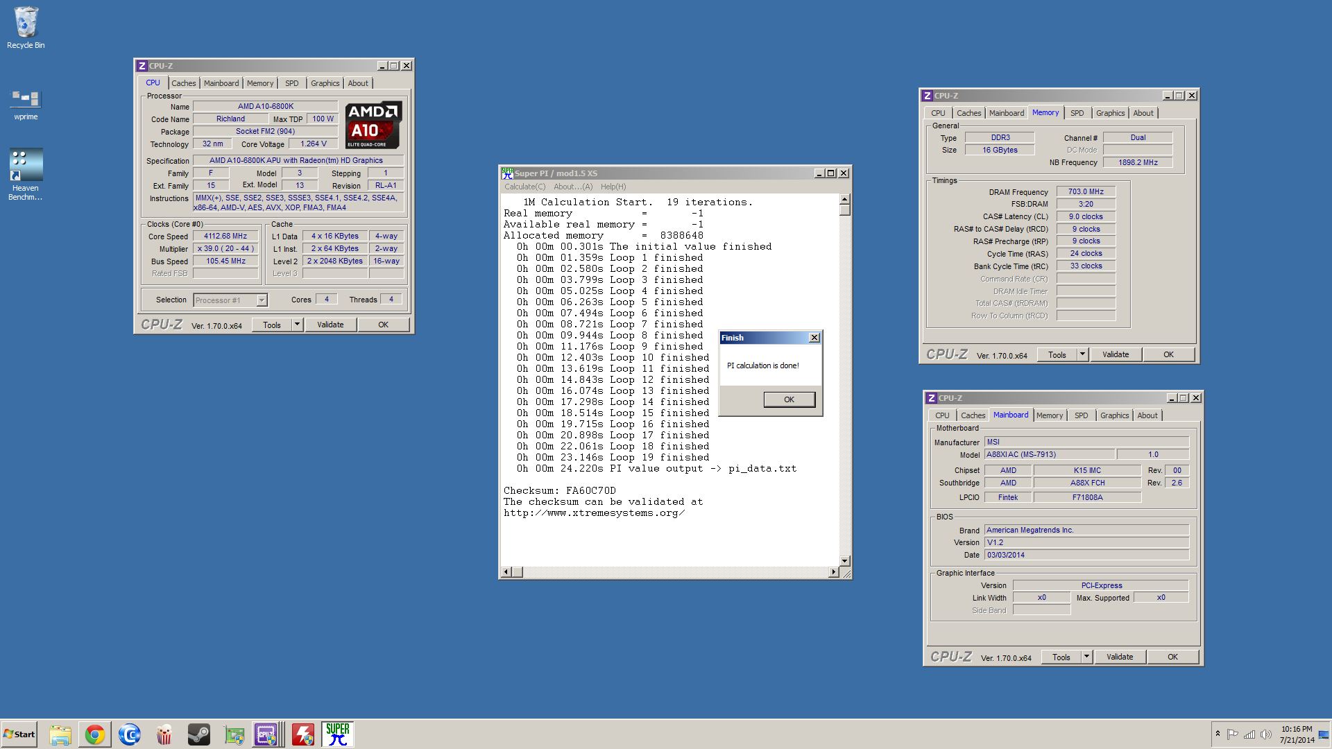The image size is (1332, 749).
Task: Click Super PI horizontal scrollbar right arrow
Action: point(833,572)
